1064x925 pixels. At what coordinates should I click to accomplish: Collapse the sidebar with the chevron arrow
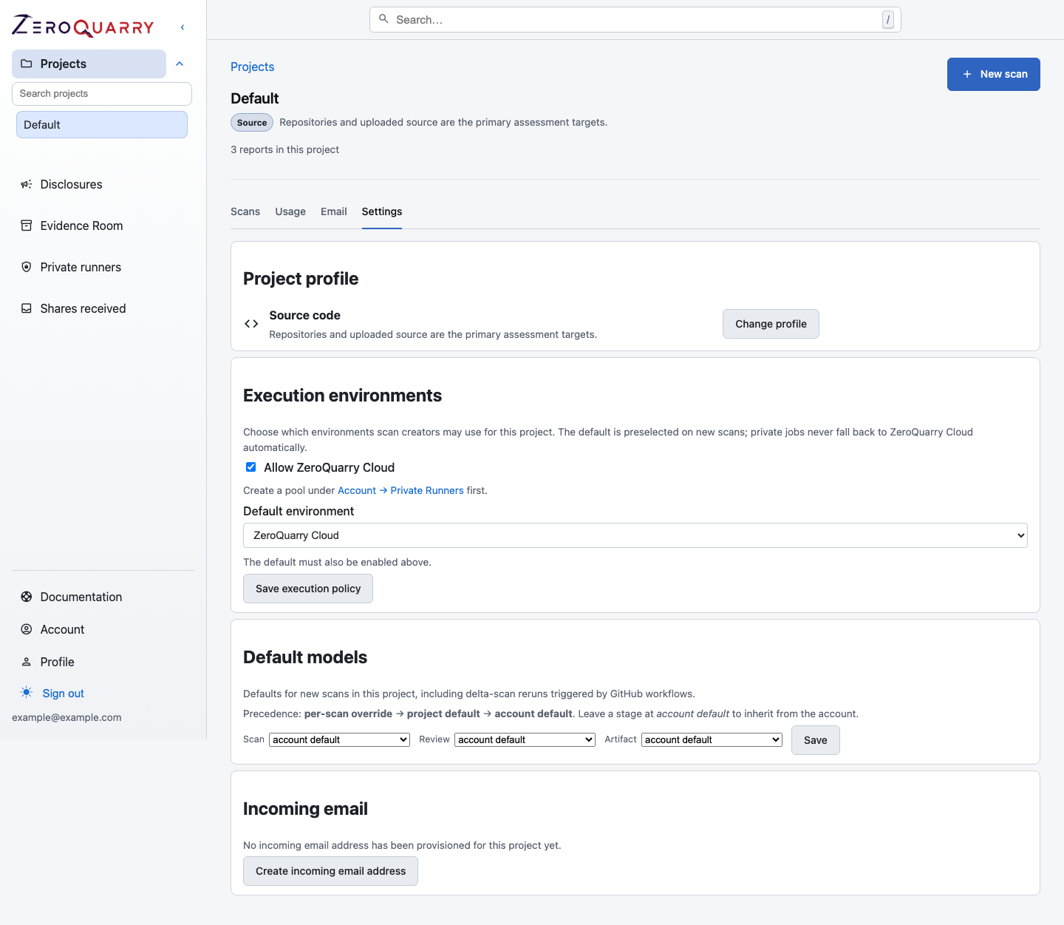[183, 27]
